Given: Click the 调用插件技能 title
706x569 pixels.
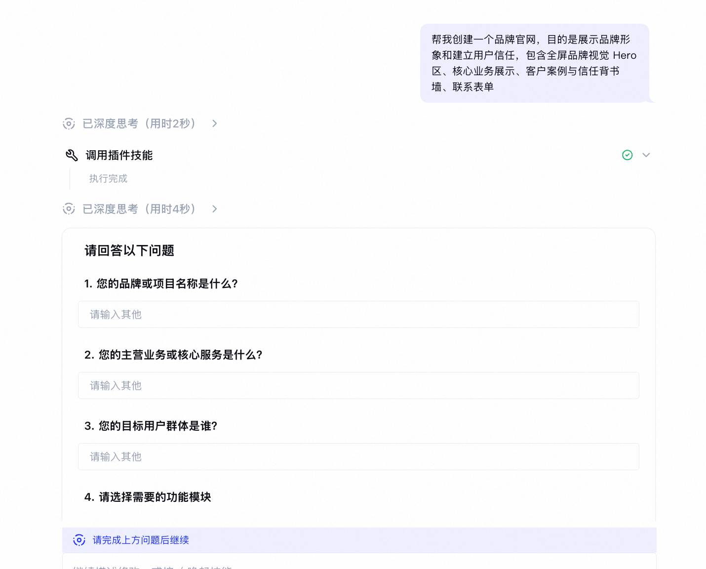Looking at the screenshot, I should [x=119, y=155].
